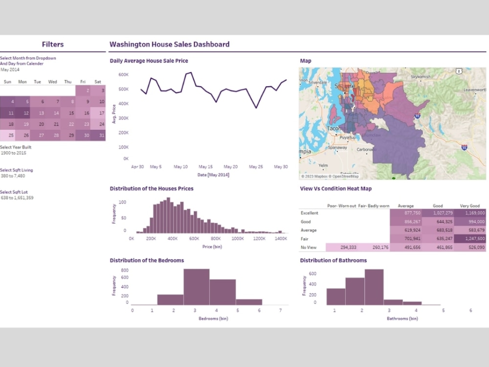Select May 12 on the calendar filter
This screenshot has width=489, height=367.
(23, 113)
